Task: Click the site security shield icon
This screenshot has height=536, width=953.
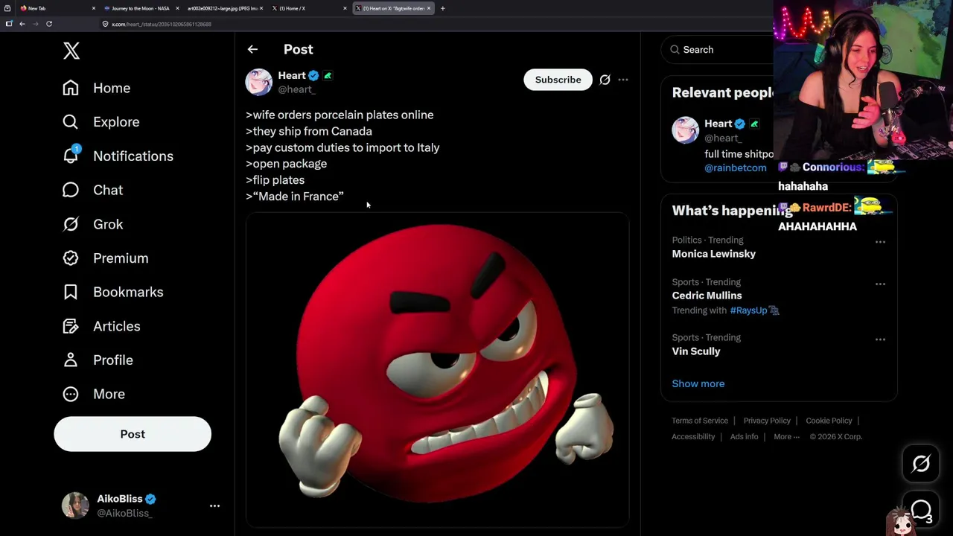Action: 106,24
